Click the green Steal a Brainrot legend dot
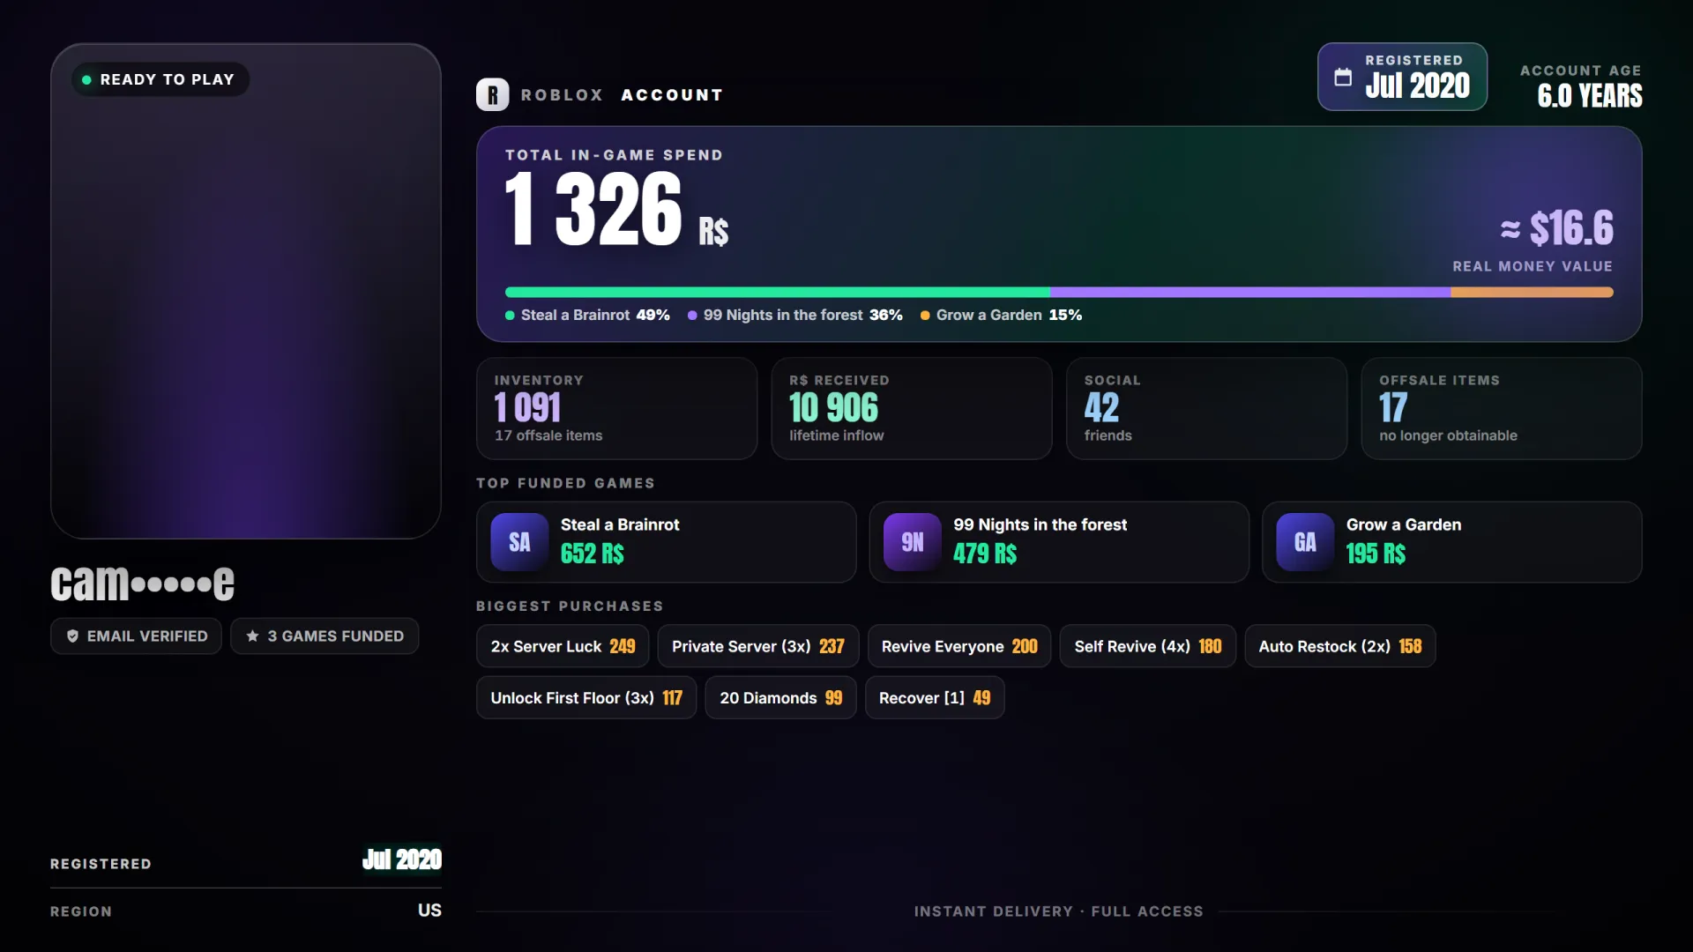The height and width of the screenshot is (952, 1693). (510, 315)
